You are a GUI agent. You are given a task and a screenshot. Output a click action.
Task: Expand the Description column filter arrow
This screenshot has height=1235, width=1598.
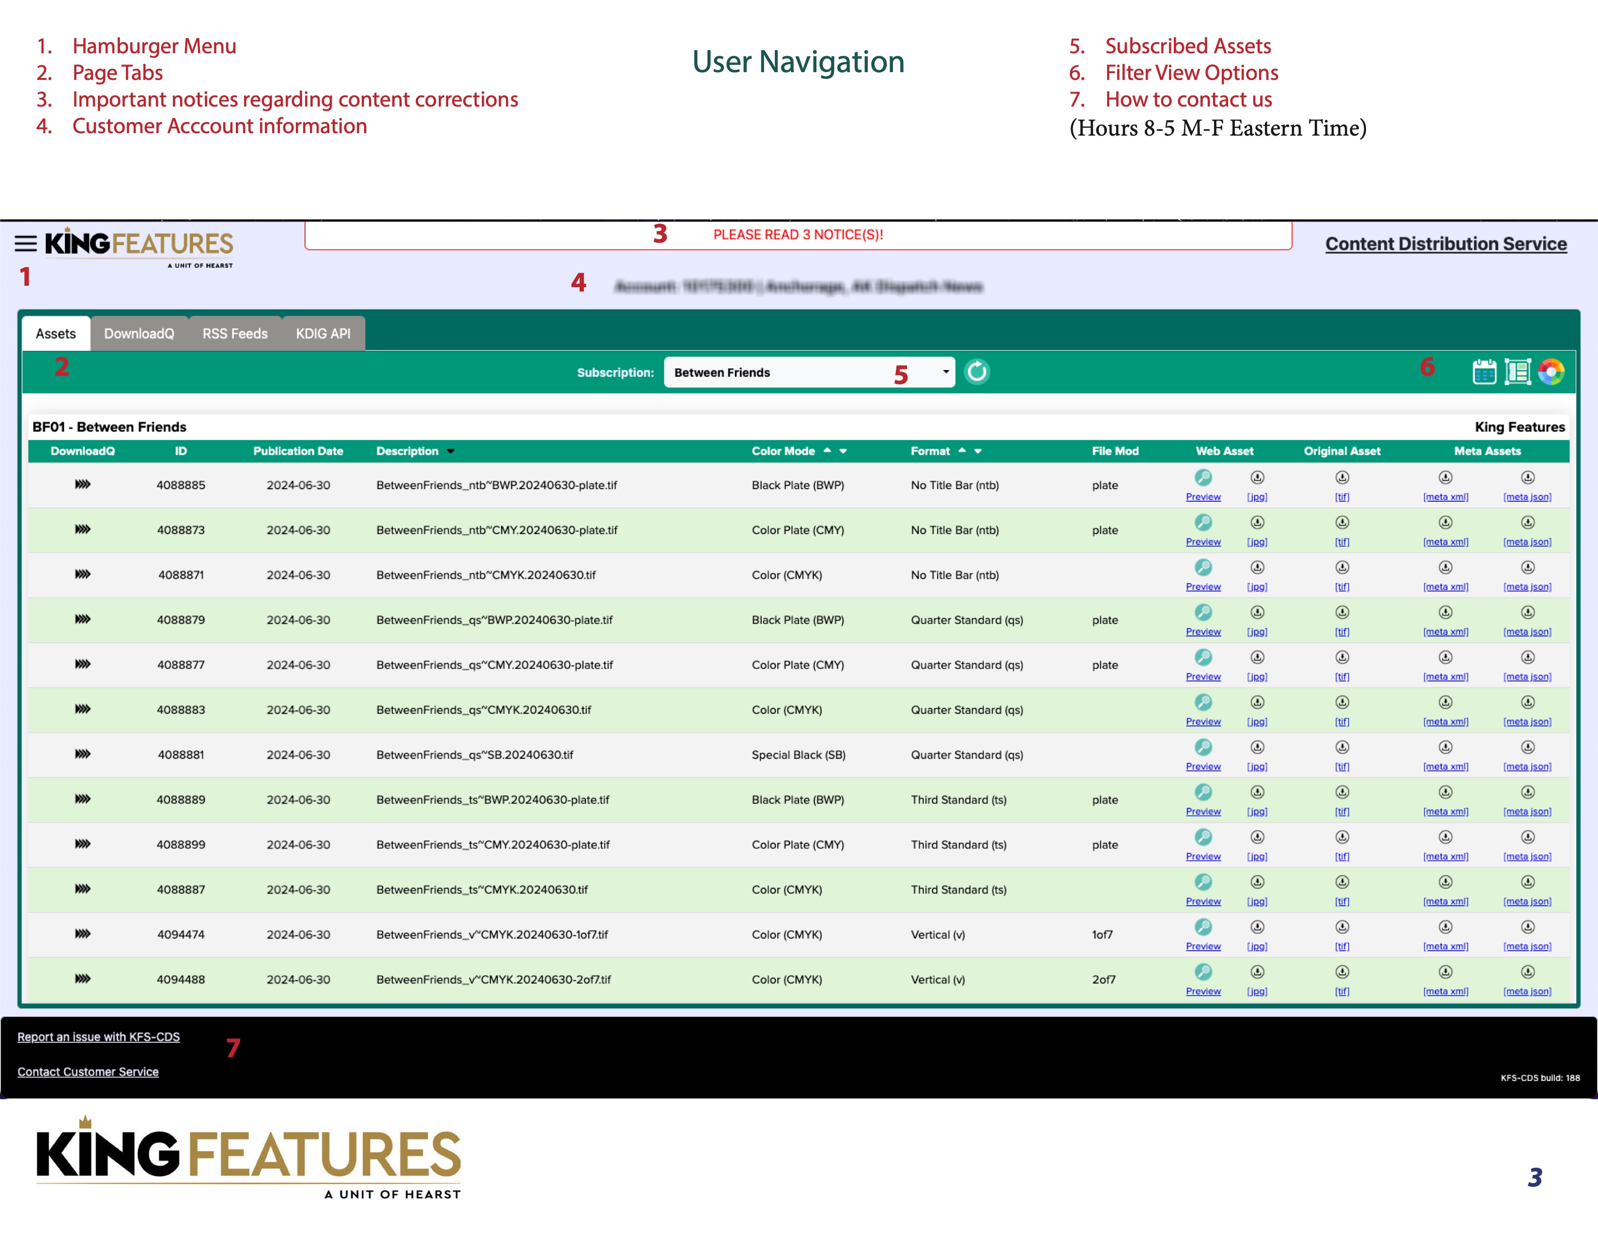[451, 451]
